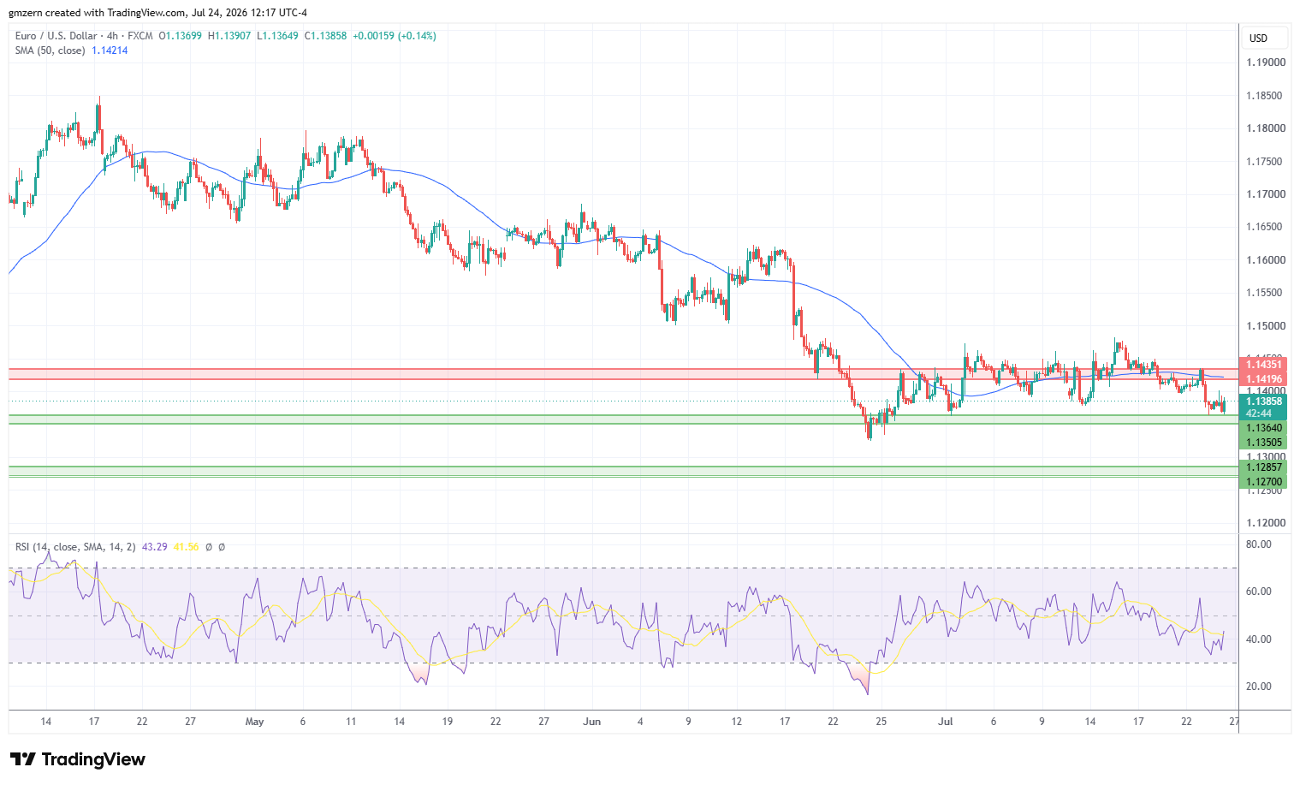The width and height of the screenshot is (1300, 785).
Task: Select the 1.17000 price axis value
Action: pyautogui.click(x=1266, y=194)
